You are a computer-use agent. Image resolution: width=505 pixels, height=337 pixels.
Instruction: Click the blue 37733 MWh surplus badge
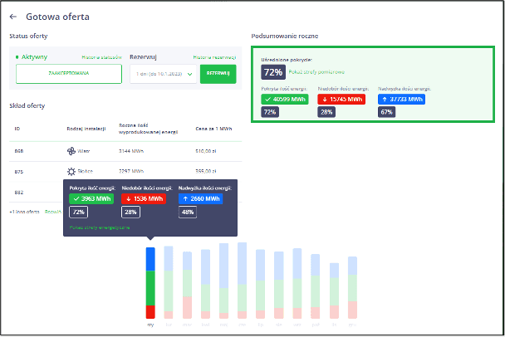[x=400, y=98]
